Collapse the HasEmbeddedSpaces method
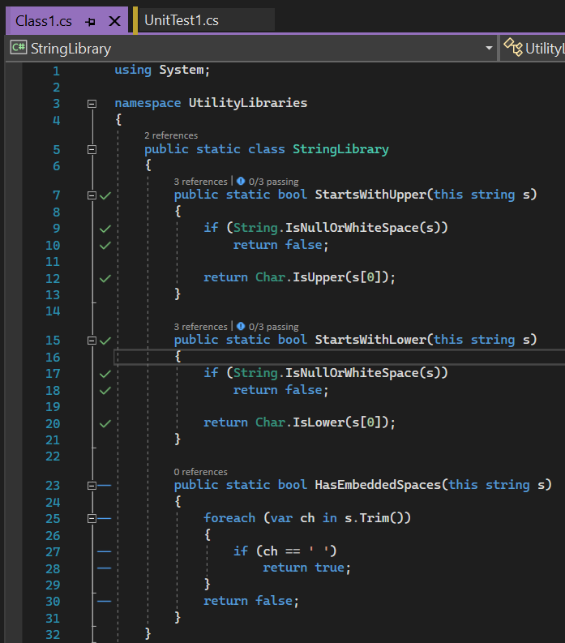The image size is (565, 643). (92, 485)
